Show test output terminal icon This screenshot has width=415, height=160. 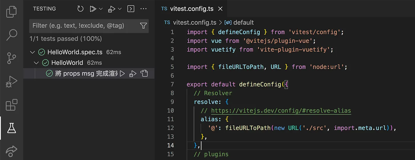coord(131,9)
